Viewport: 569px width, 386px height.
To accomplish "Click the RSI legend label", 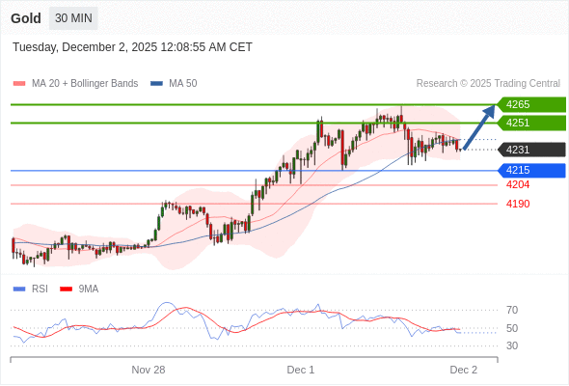I will tap(40, 289).
